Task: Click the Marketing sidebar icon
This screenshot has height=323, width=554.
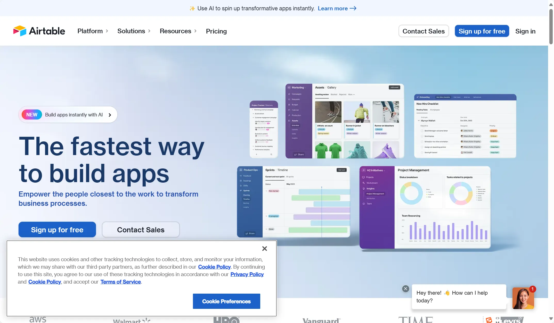Action: pos(289,87)
